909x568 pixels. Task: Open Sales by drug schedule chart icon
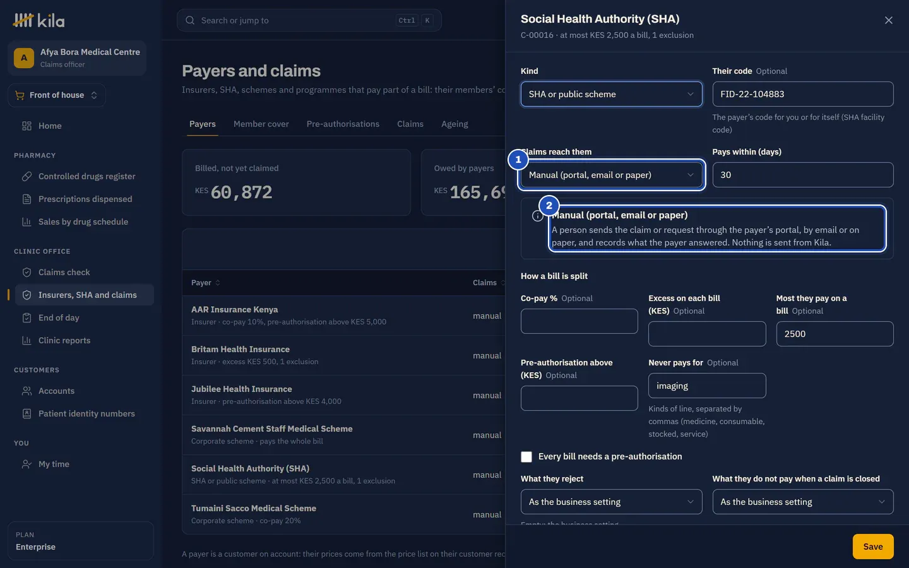point(27,222)
